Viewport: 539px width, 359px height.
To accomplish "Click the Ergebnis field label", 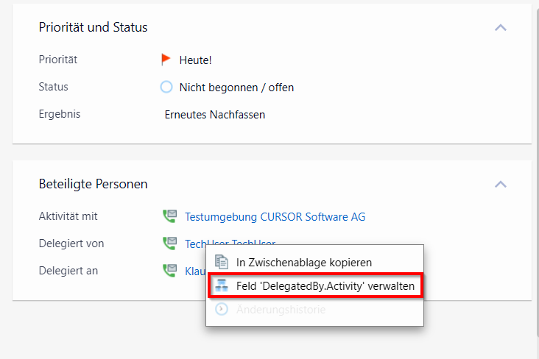I will tap(60, 114).
